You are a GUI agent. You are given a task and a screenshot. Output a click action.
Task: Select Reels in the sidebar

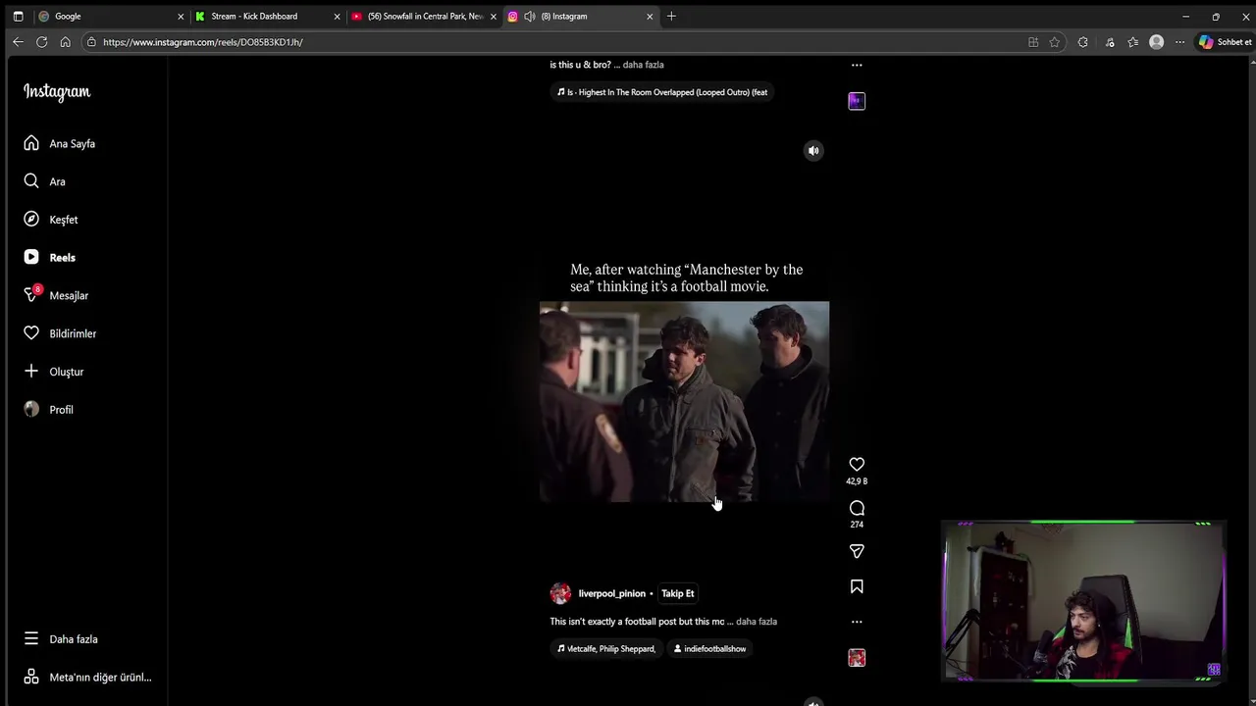click(x=49, y=257)
